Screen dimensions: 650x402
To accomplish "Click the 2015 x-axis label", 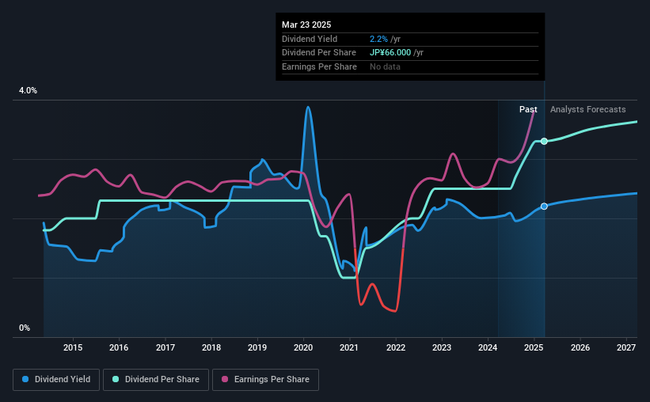I will 73,347.
